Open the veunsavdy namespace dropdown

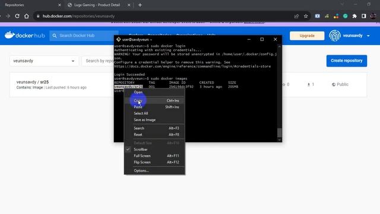pos(44,61)
